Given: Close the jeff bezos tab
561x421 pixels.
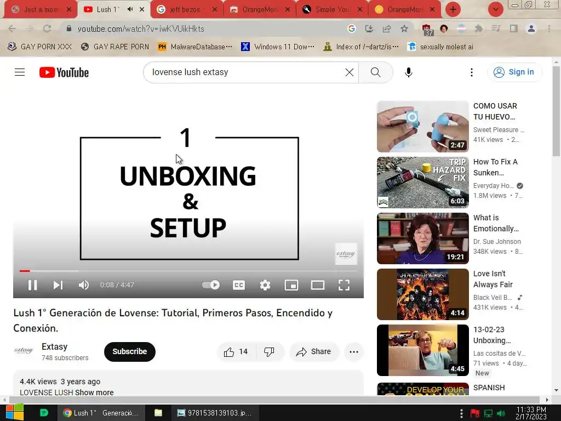Looking at the screenshot, I should [215, 10].
